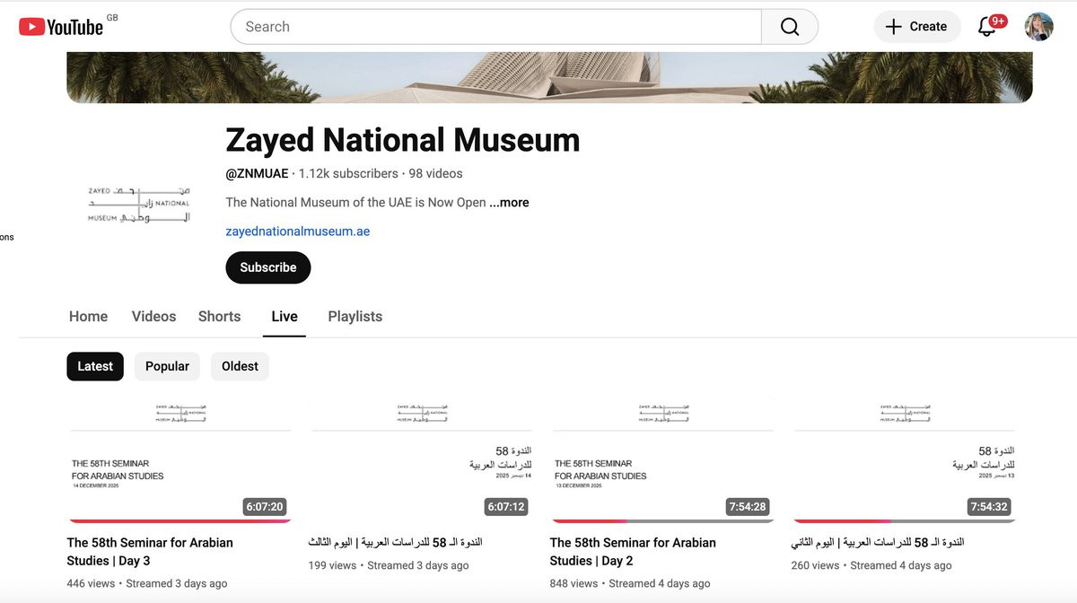The image size is (1077, 603).
Task: Click '848 views • Streamed 4 days ago'
Action: pos(630,583)
